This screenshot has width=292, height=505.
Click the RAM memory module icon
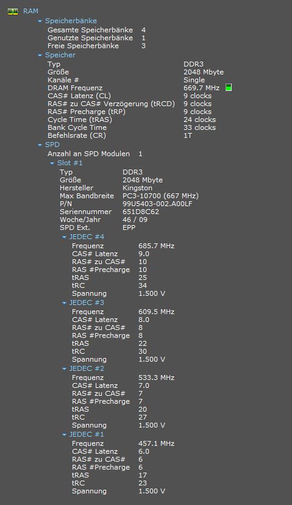(13, 12)
